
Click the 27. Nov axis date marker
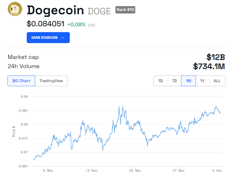point(179,171)
